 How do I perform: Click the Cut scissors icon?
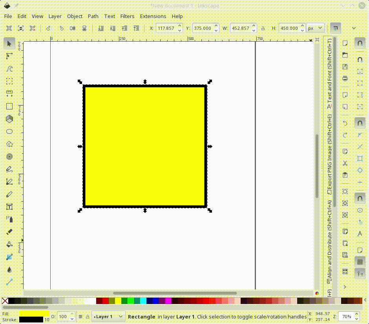point(345,163)
